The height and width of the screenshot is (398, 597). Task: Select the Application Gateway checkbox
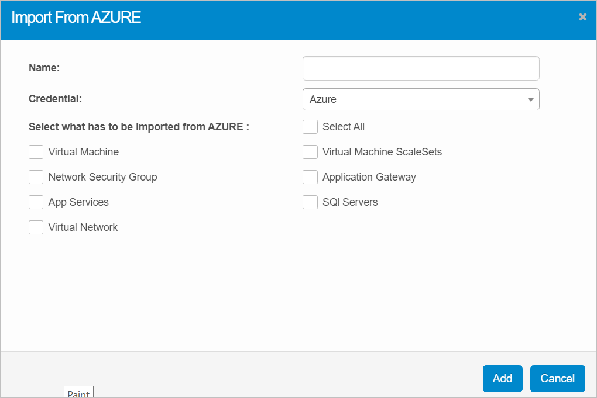point(310,177)
